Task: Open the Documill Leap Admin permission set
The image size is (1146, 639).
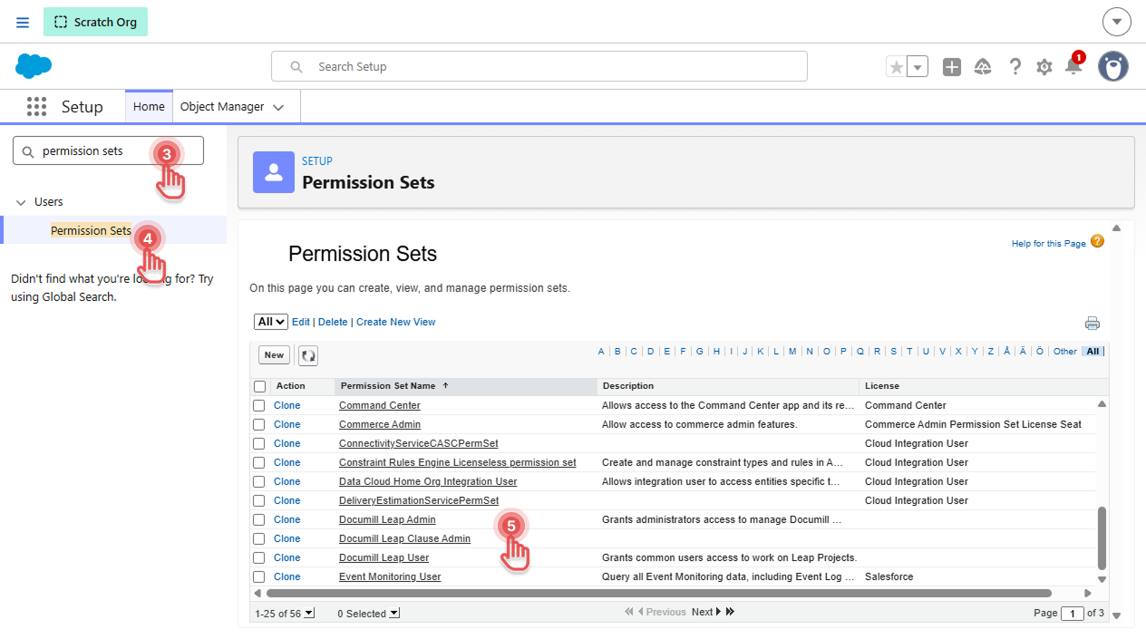Action: (x=387, y=519)
